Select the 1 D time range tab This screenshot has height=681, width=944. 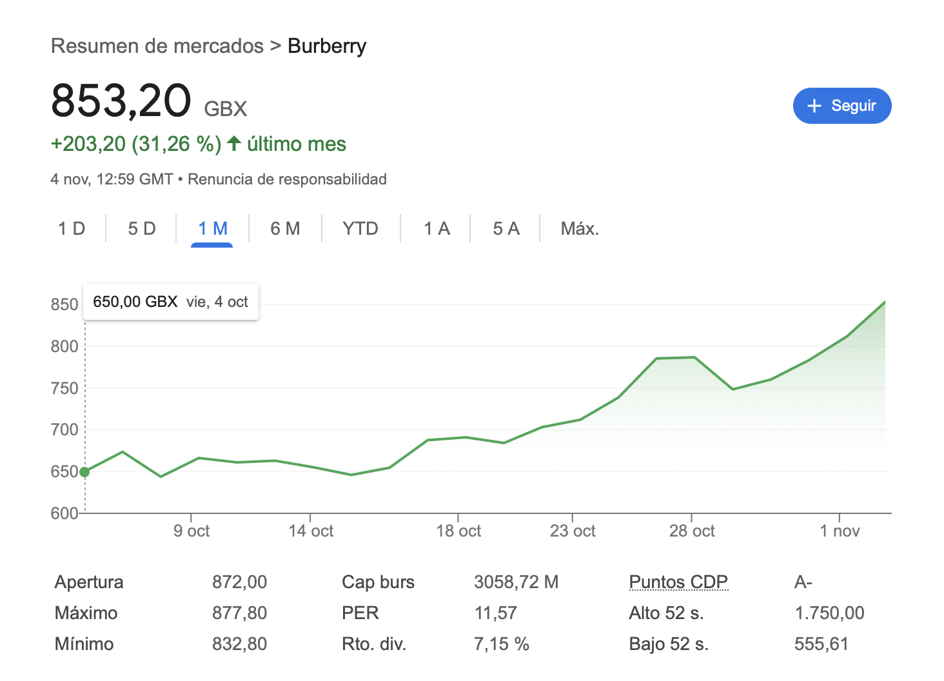(72, 228)
